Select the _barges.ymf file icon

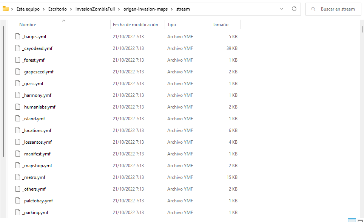pos(18,37)
